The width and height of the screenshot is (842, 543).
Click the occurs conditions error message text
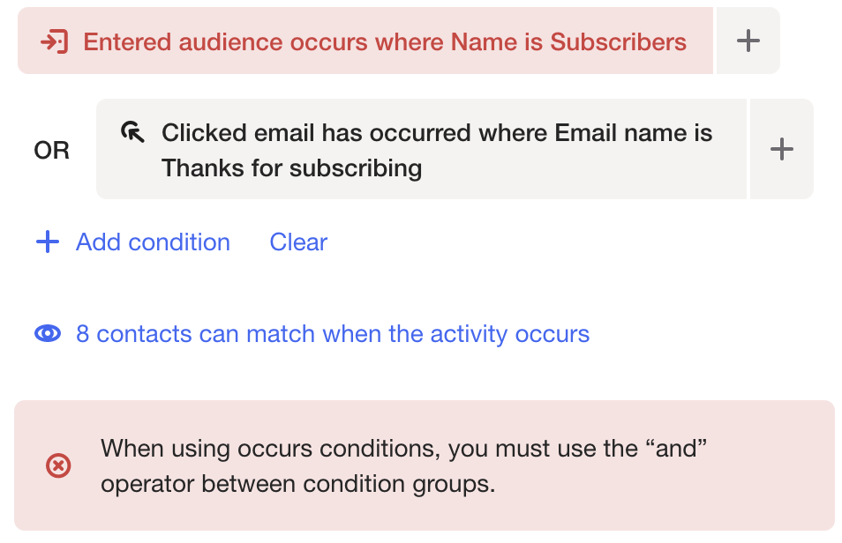[405, 465]
